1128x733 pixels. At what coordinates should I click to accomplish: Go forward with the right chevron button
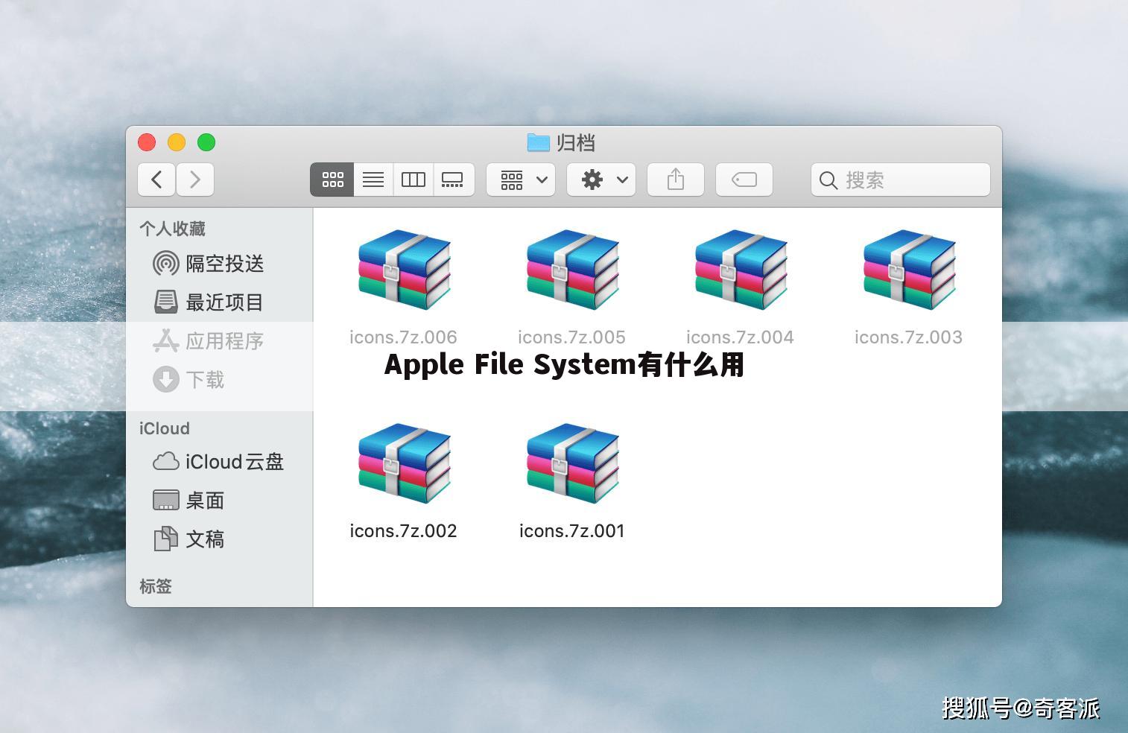pos(195,180)
